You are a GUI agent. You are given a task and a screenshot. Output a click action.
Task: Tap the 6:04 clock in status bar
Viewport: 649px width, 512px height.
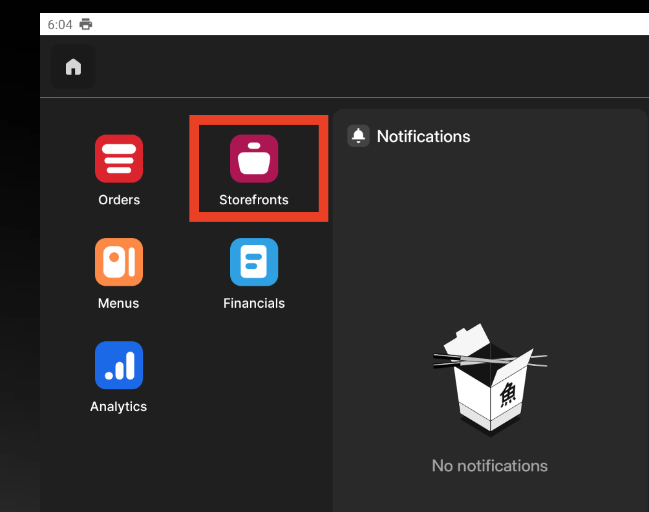click(x=60, y=25)
